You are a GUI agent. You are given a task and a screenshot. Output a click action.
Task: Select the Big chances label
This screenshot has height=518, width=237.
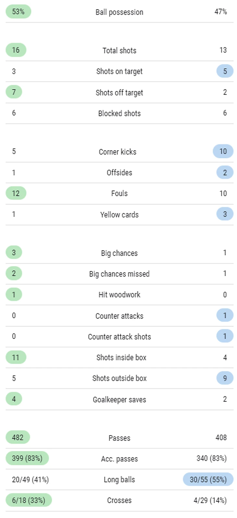point(119,253)
